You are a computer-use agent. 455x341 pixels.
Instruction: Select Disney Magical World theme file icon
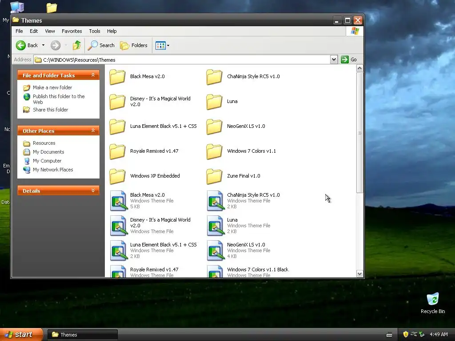pyautogui.click(x=119, y=226)
